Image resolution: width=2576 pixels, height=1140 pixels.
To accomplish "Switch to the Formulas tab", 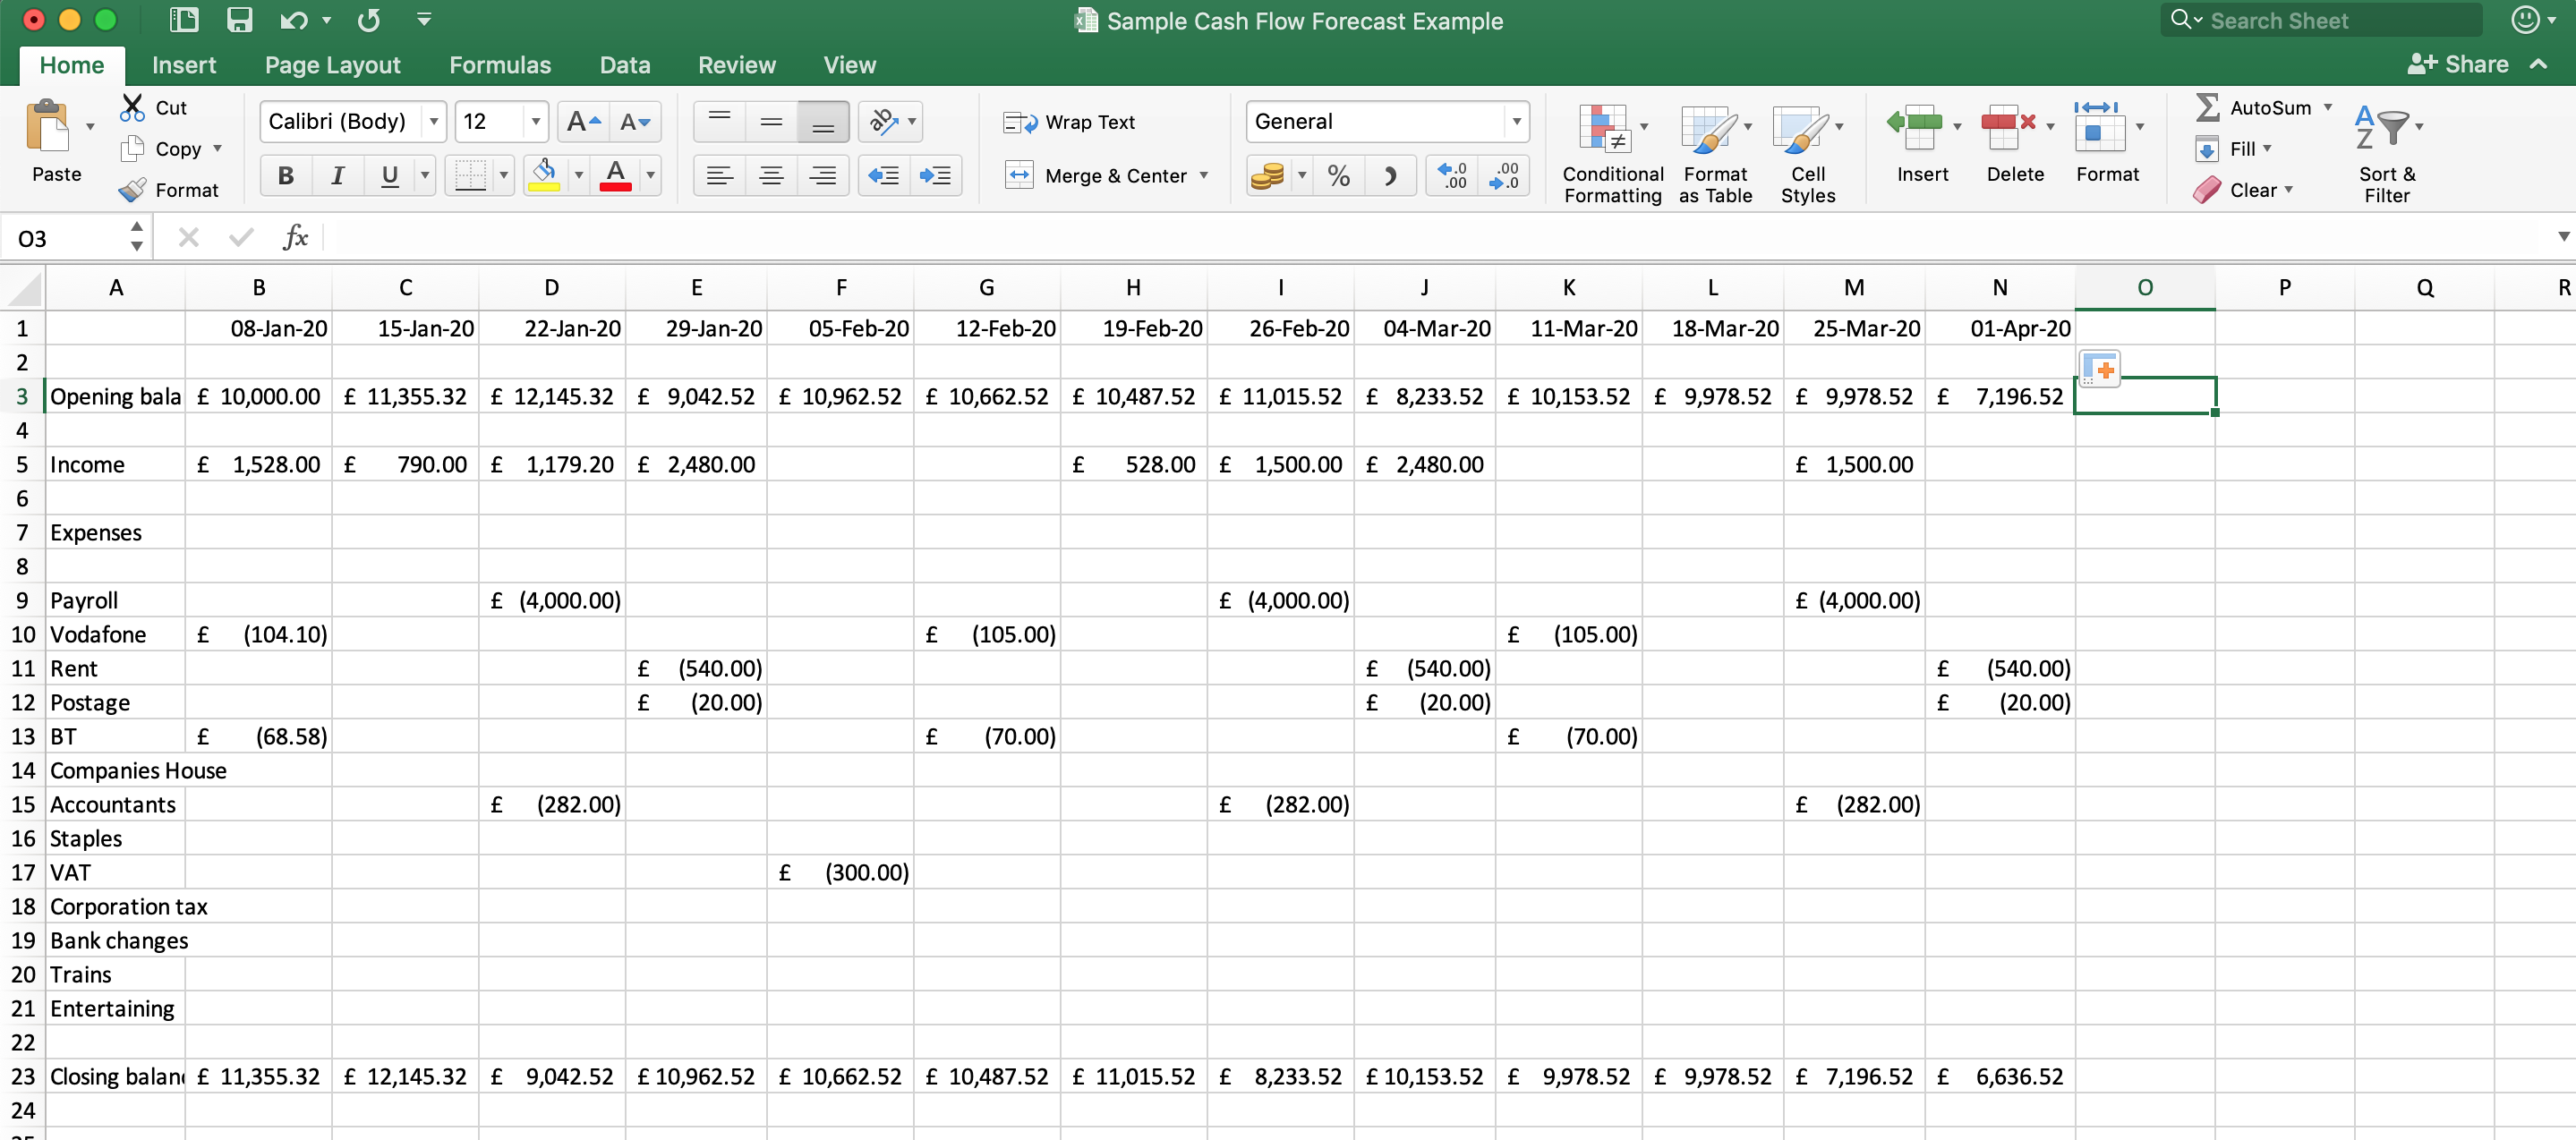I will tap(500, 64).
